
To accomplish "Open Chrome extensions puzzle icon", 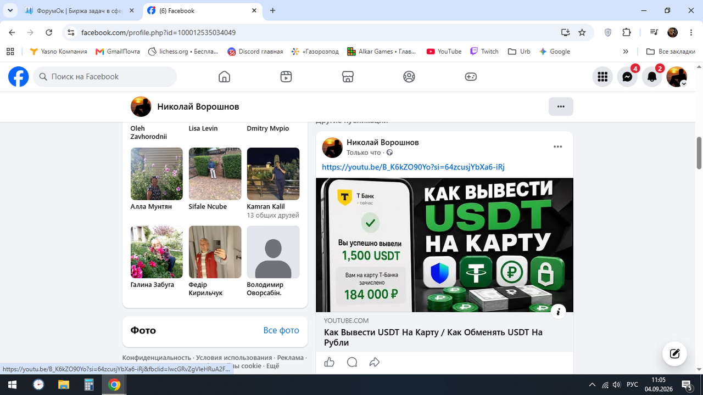I will coord(627,32).
